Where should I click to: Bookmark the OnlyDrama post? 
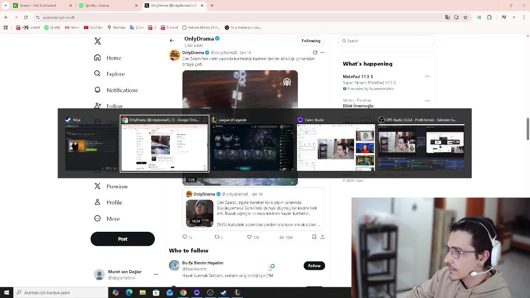click(x=314, y=237)
